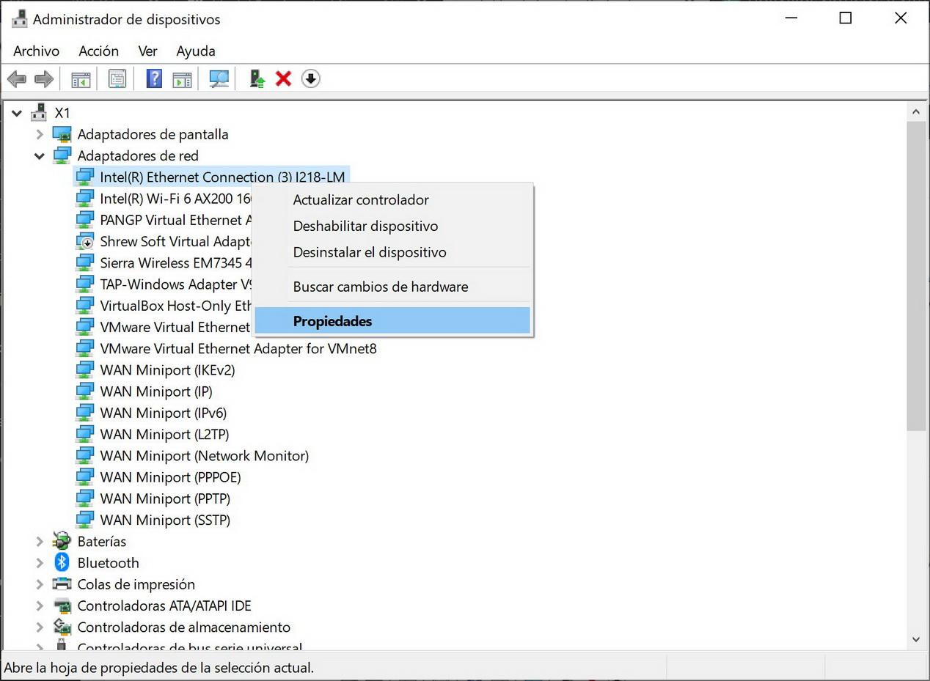Click the Adaptadores de pantalla icon
This screenshot has height=681, width=930.
[62, 134]
